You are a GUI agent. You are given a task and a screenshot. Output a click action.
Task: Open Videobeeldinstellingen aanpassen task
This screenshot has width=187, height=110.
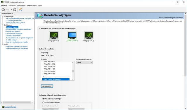(x=17, y=49)
